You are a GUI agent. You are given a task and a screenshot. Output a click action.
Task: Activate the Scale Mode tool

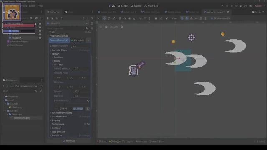click(114, 18)
